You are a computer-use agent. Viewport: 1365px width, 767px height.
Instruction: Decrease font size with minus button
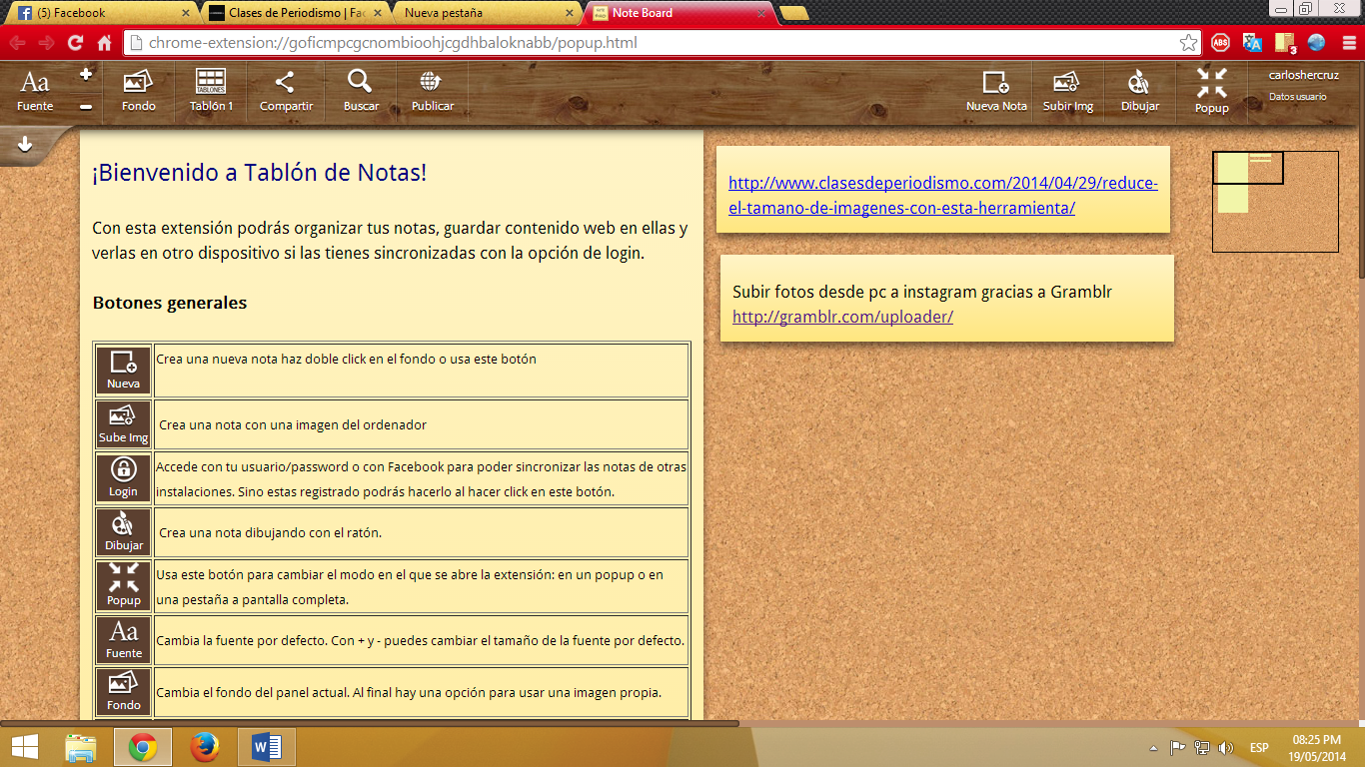[86, 106]
